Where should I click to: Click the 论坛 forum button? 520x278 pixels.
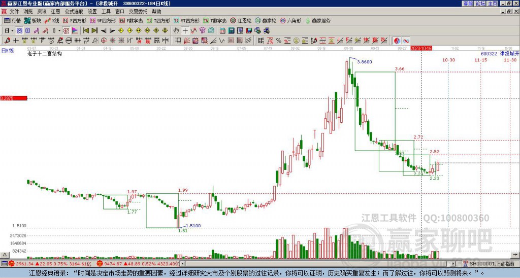480,4
